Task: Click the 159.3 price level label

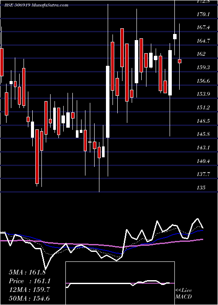Action: (204, 67)
